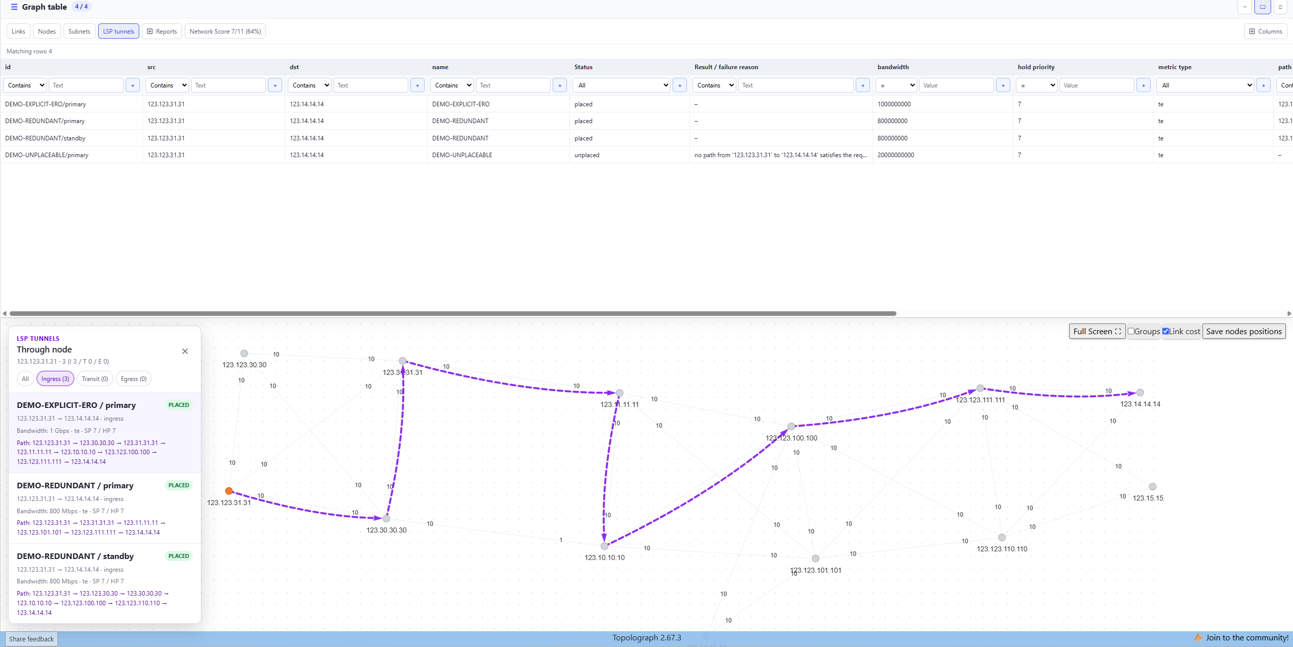Open the Status All dropdown
Viewport: 1293px width, 647px height.
tap(622, 85)
